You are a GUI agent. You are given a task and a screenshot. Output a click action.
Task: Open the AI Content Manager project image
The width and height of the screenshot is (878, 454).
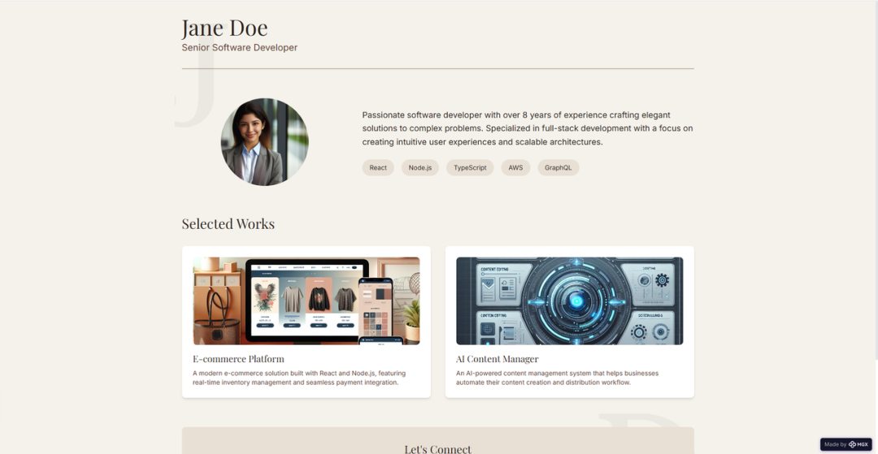569,301
